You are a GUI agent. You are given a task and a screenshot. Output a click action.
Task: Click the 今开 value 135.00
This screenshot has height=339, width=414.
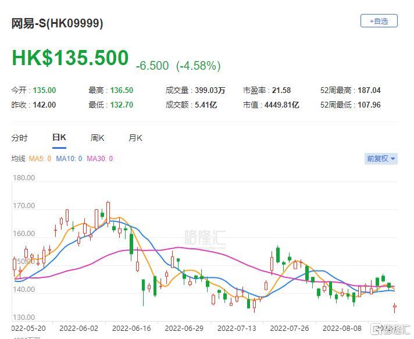coord(44,90)
